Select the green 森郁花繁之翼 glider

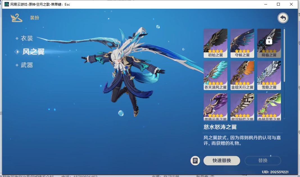point(269,107)
